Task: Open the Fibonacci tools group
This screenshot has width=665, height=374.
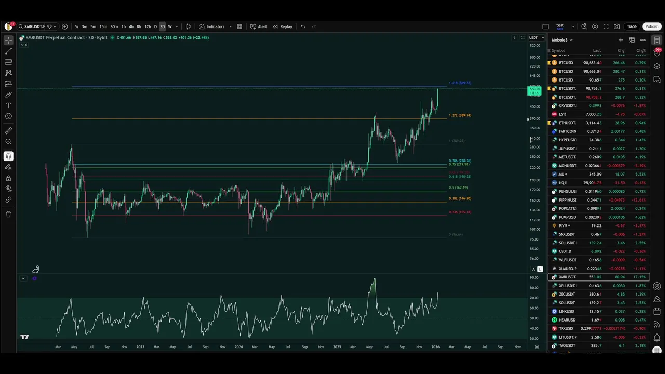Action: [x=8, y=62]
